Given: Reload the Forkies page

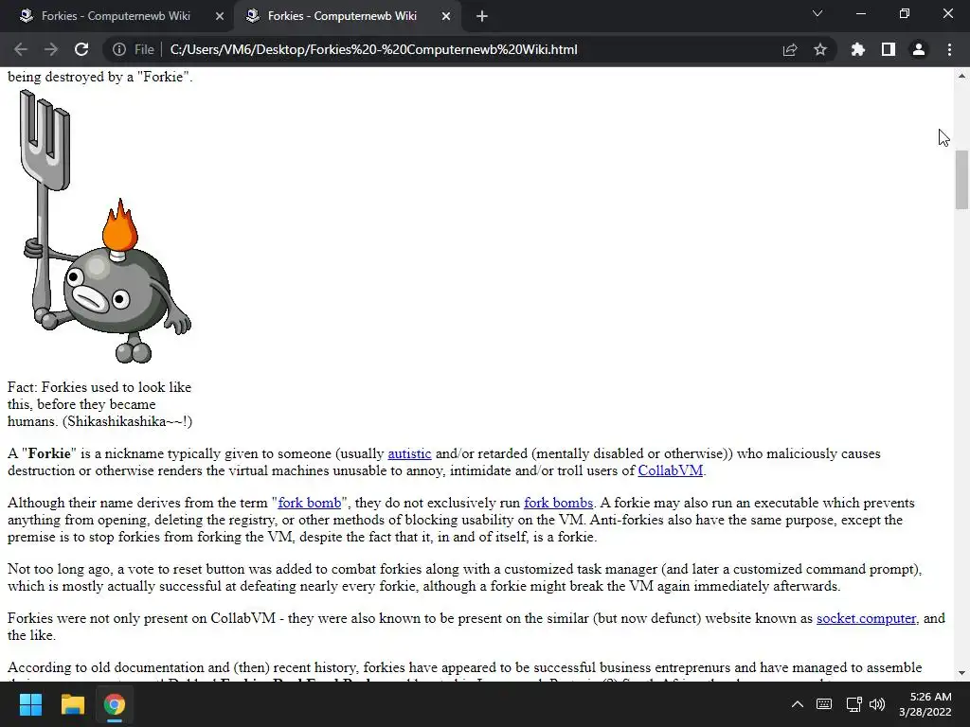Looking at the screenshot, I should pos(81,49).
